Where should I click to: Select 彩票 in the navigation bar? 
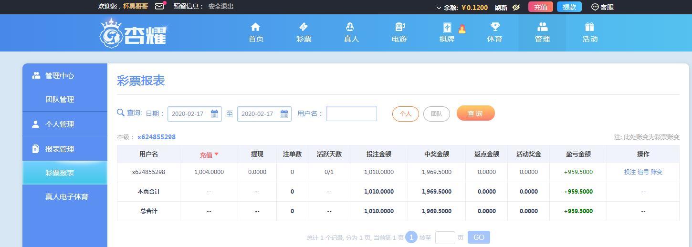coord(304,39)
